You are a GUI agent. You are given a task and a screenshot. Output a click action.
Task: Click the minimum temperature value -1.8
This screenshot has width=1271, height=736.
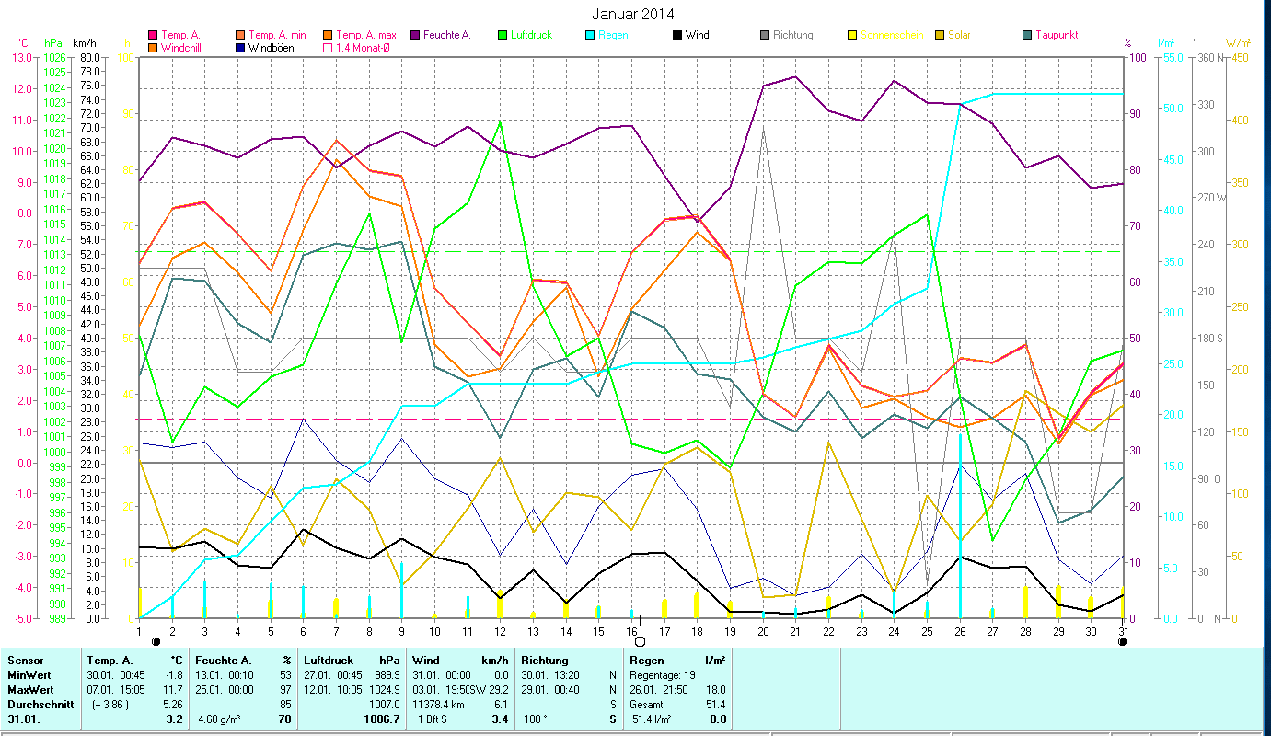pyautogui.click(x=173, y=675)
